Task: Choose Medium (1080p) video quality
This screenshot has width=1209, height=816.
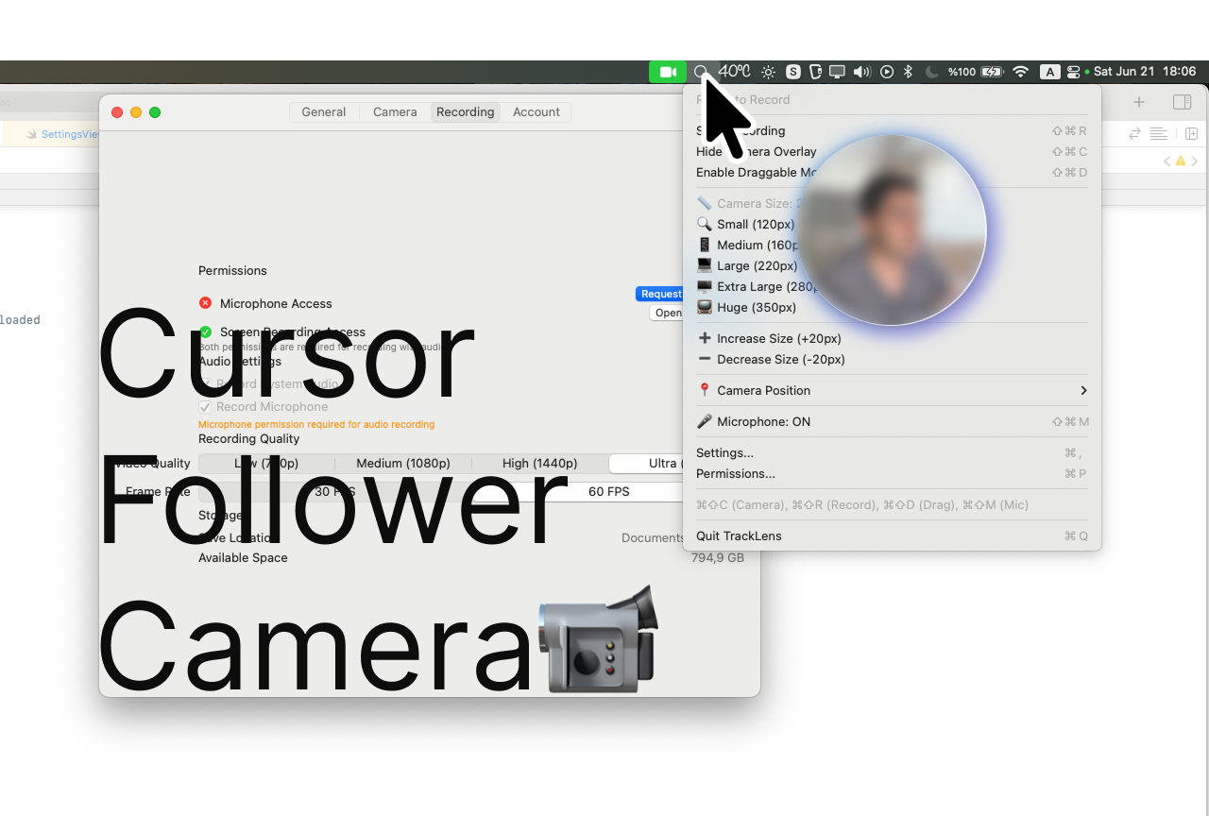Action: click(x=403, y=464)
